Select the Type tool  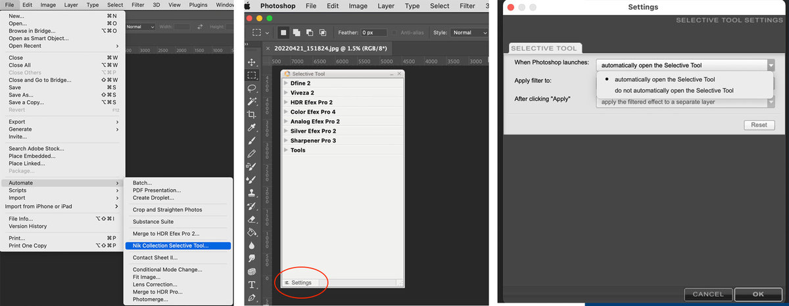coord(252,285)
